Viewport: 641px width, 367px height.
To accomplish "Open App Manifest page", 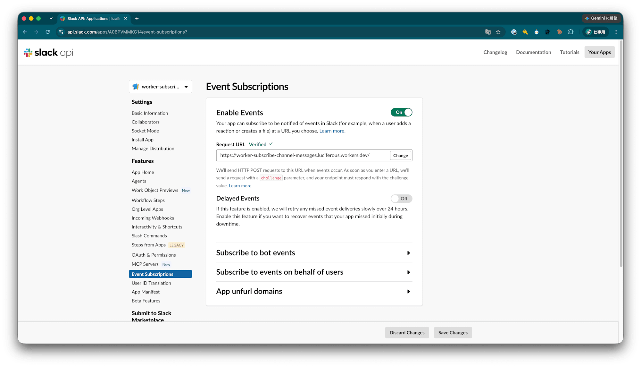I will pos(146,292).
